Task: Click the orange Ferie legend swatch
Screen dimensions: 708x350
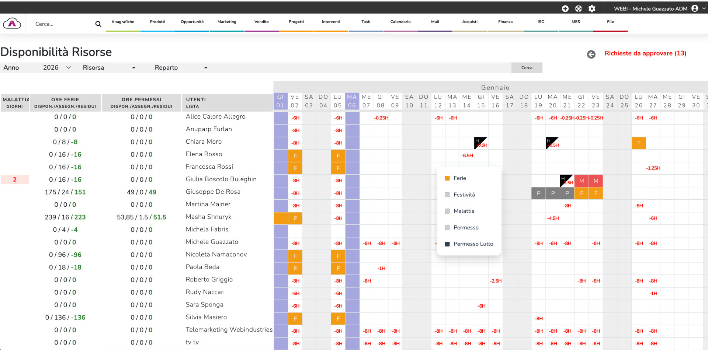Action: tap(447, 178)
